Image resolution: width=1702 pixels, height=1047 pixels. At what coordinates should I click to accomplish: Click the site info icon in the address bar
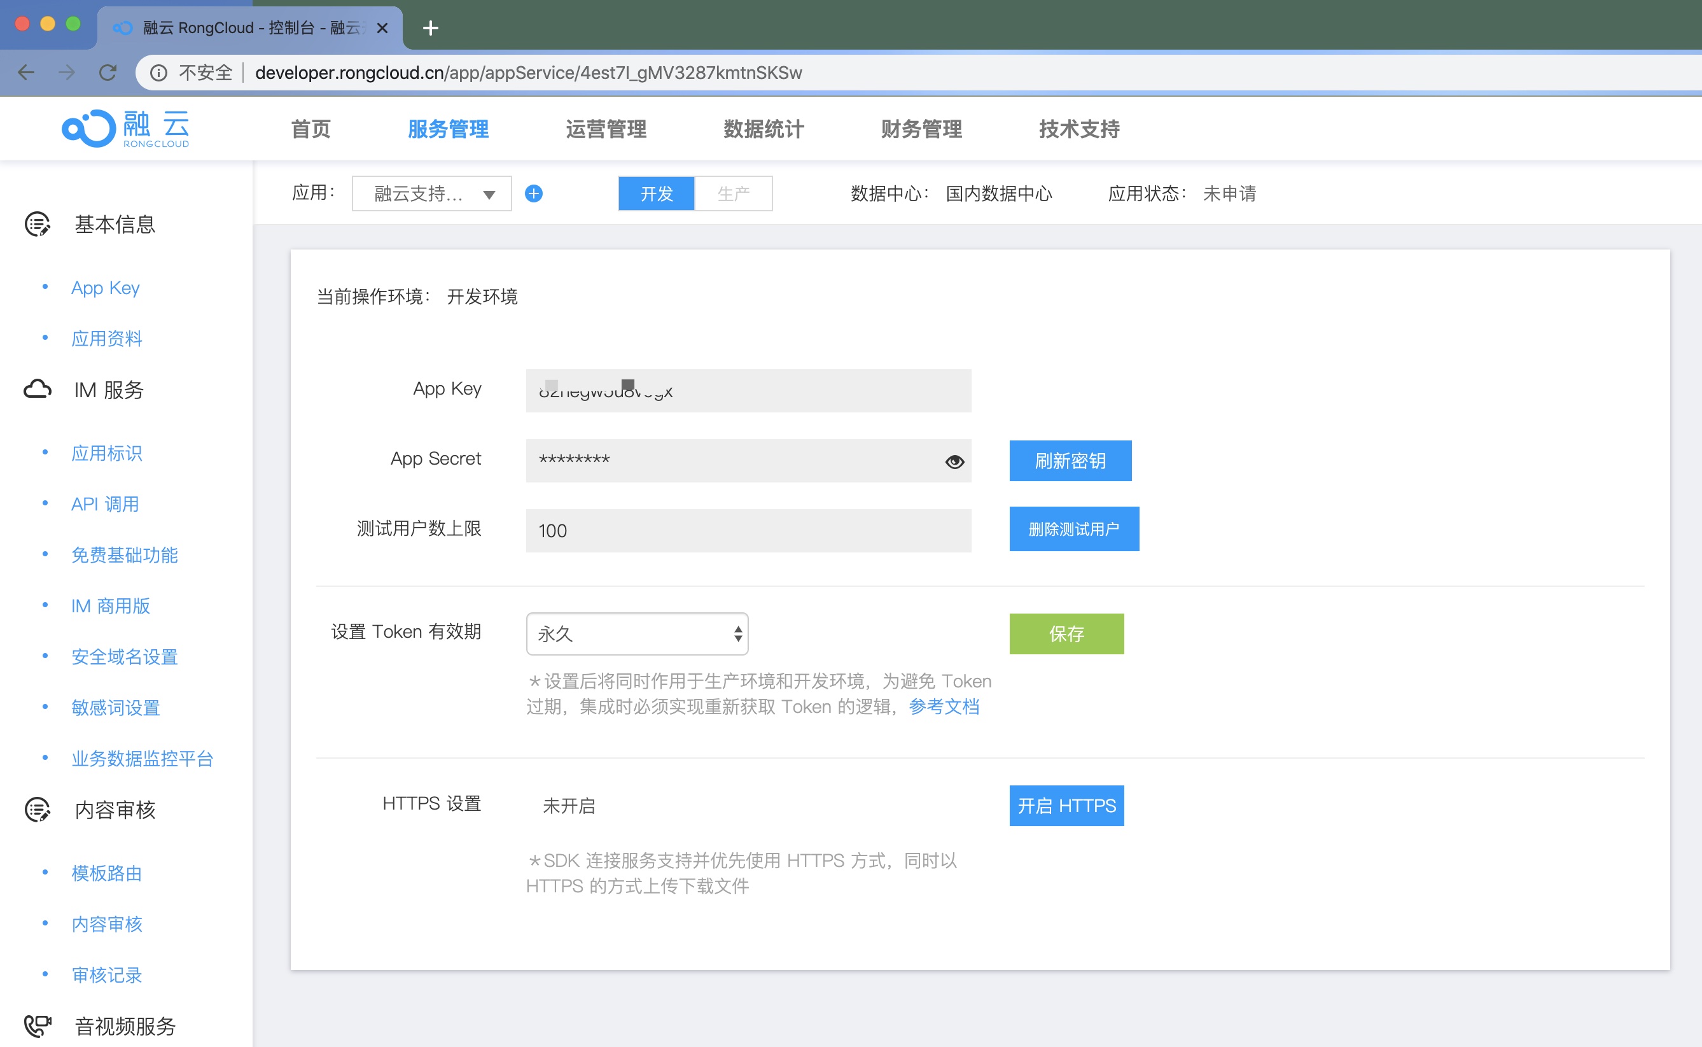158,73
